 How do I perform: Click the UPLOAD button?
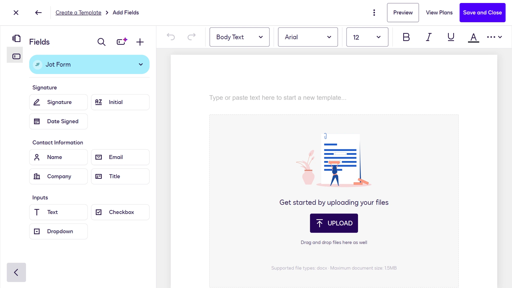pos(334,223)
